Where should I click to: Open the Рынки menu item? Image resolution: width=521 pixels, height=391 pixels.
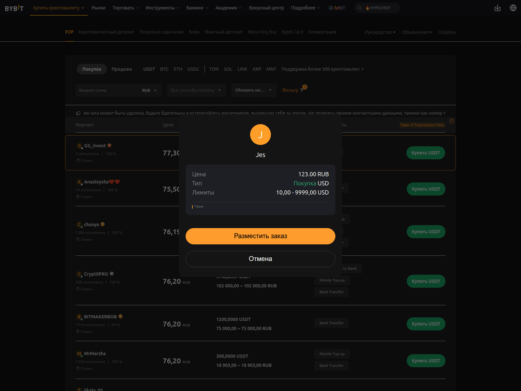(x=99, y=8)
